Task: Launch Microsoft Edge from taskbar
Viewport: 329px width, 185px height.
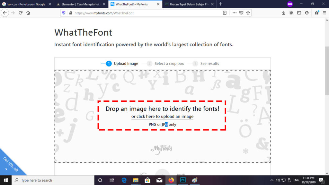Action: pos(124,180)
